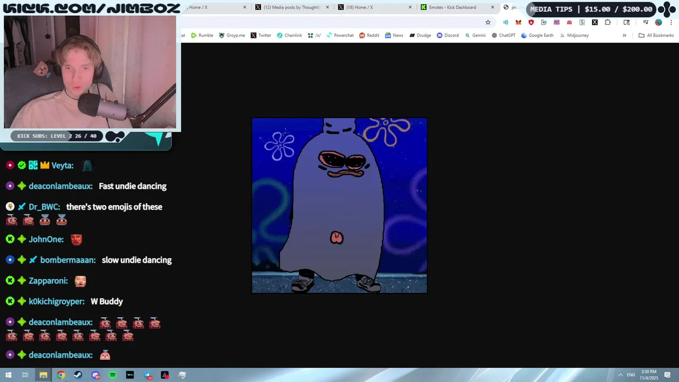The height and width of the screenshot is (382, 679).
Task: Open the All Bookmarks folder
Action: pos(656,36)
